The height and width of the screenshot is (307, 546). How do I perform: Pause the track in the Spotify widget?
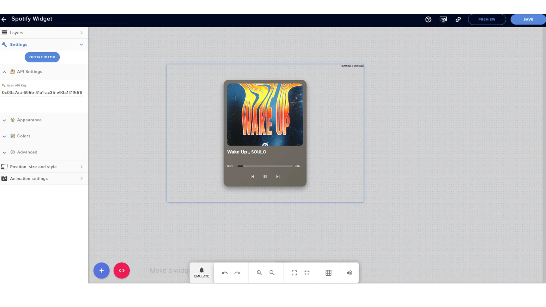[265, 176]
